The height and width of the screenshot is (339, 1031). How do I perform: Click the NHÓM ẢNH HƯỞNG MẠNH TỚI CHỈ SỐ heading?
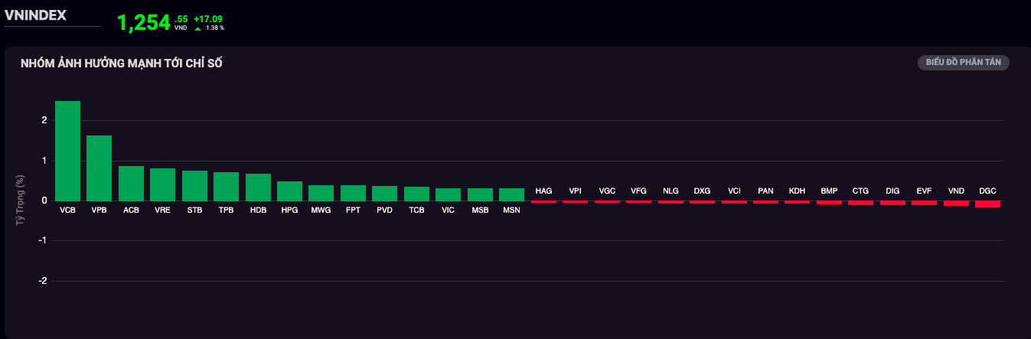(122, 64)
